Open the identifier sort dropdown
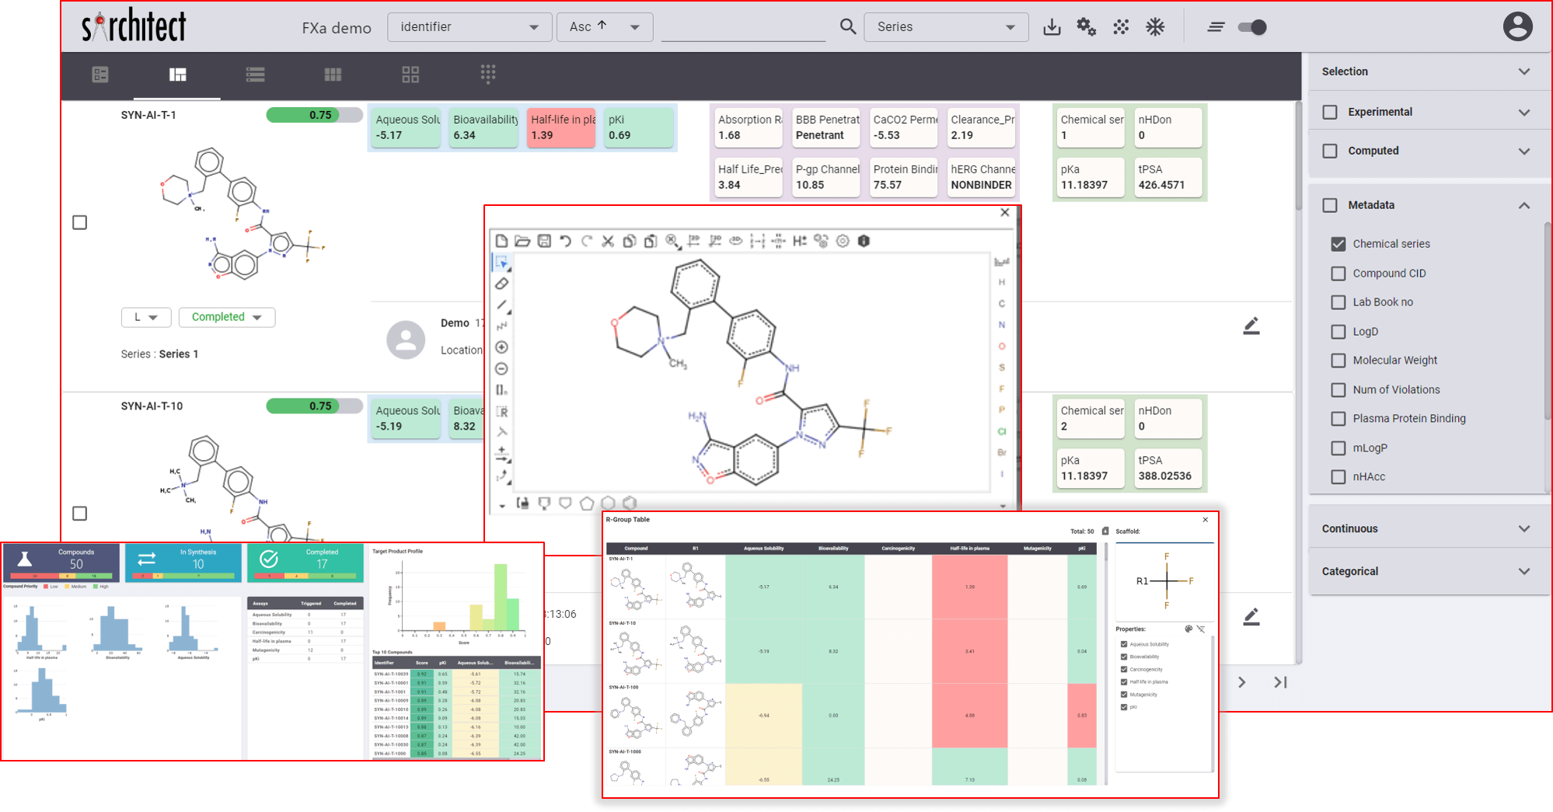1553x812 pixels. tap(469, 27)
